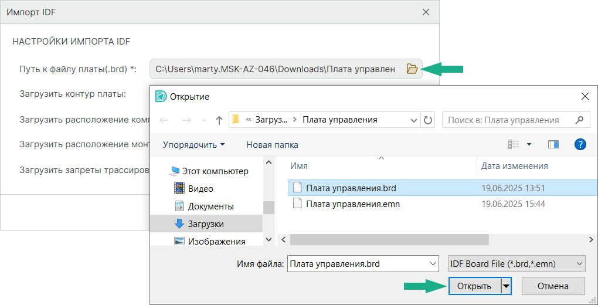Screen dimensions: 598x305
Task: Click the refresh button beside address bar
Action: point(428,120)
